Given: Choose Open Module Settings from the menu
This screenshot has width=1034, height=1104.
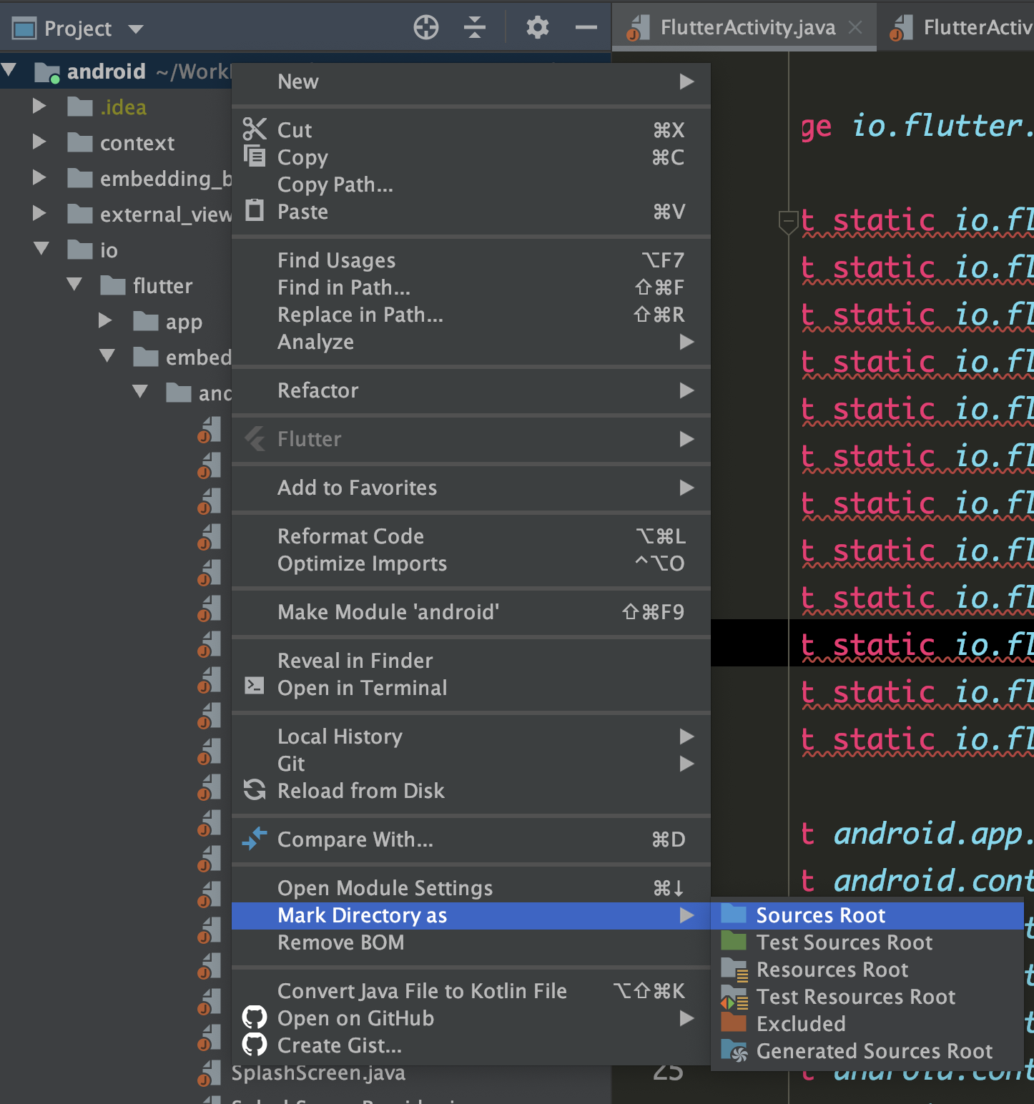Looking at the screenshot, I should [385, 887].
